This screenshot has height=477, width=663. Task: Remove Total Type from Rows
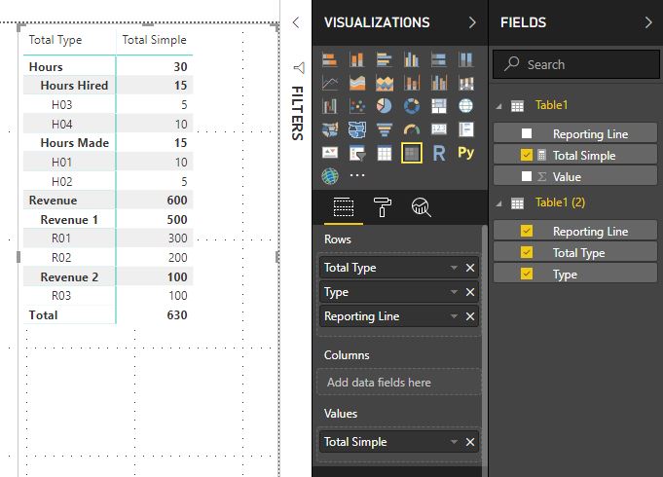click(x=470, y=268)
